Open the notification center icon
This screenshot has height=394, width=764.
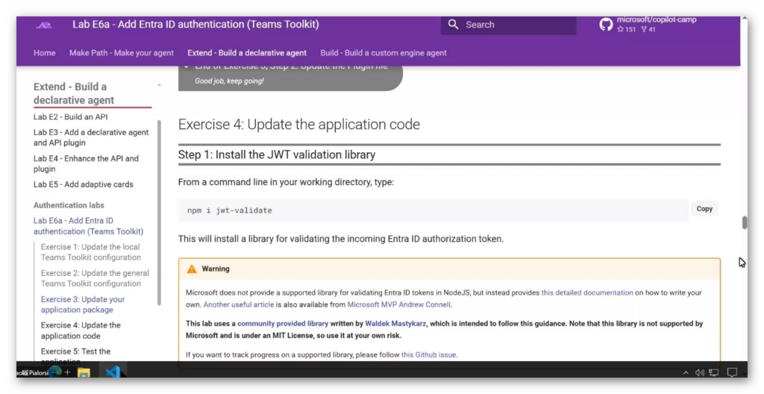click(732, 372)
